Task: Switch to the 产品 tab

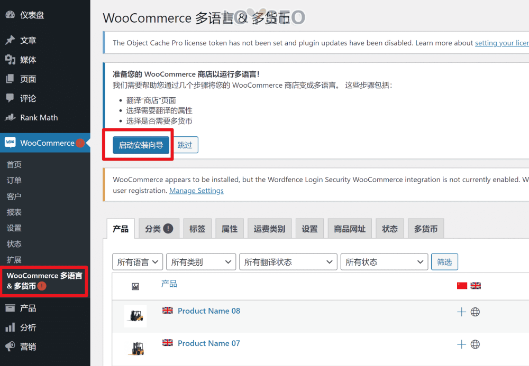Action: click(x=121, y=229)
